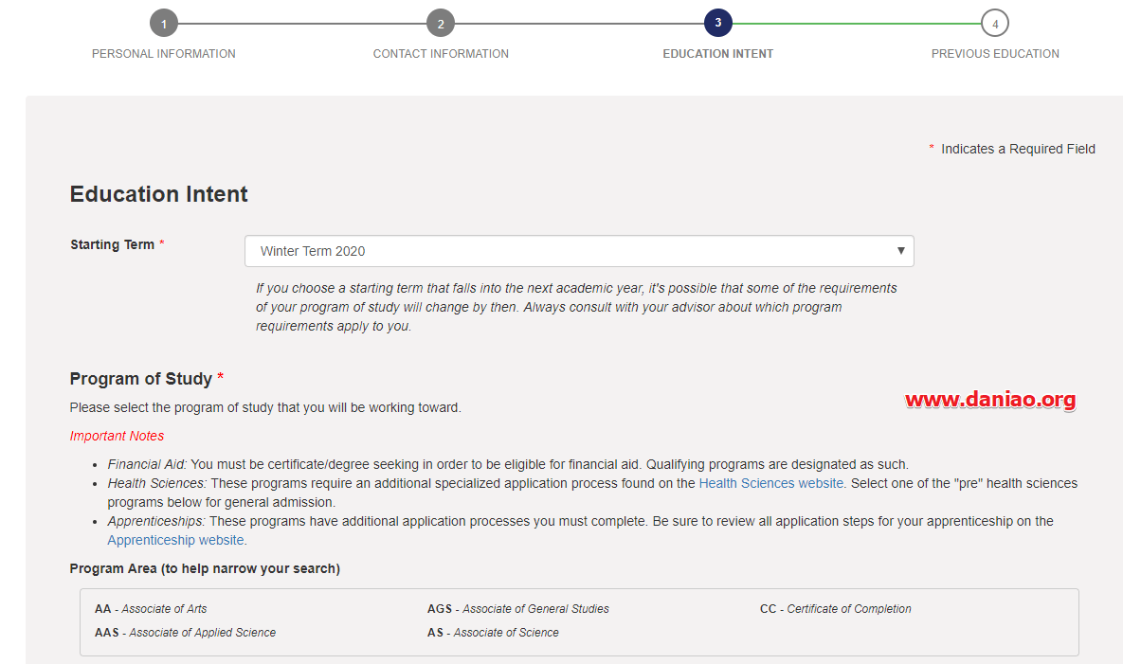
Task: Pick CC - Certificate of Completion
Action: [835, 609]
